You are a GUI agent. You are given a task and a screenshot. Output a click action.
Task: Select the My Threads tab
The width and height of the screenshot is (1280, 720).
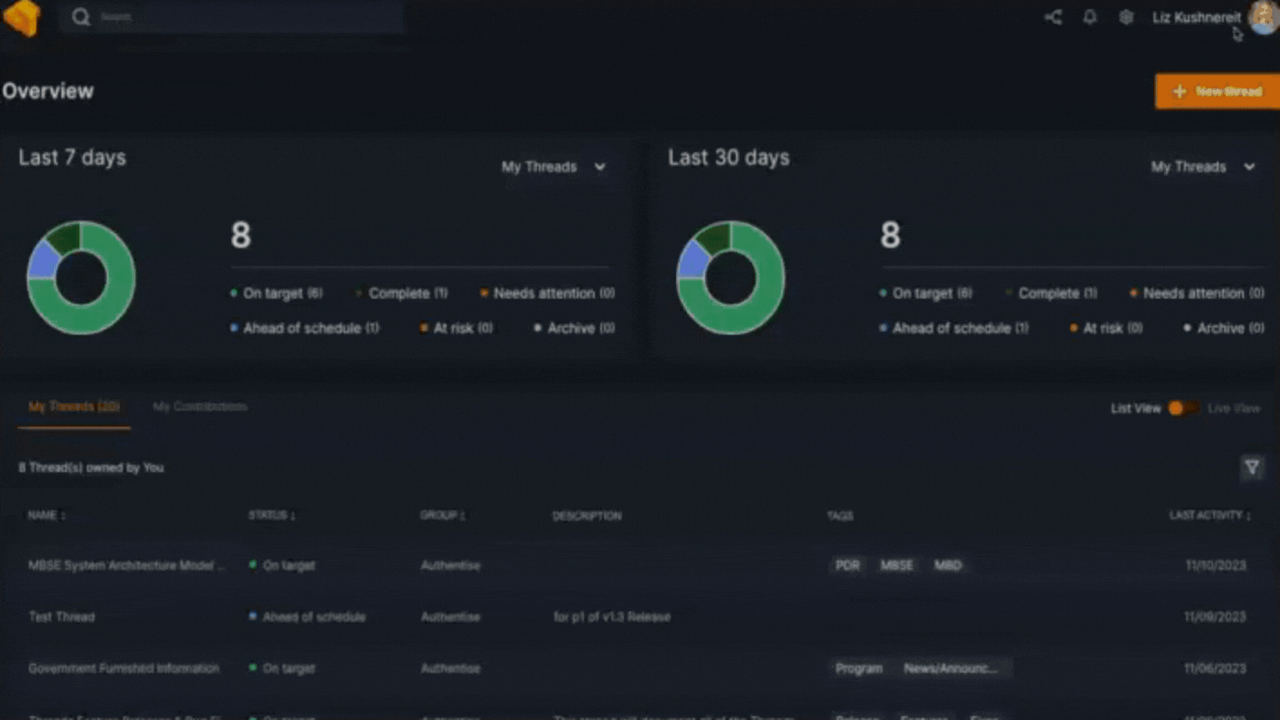coord(74,407)
